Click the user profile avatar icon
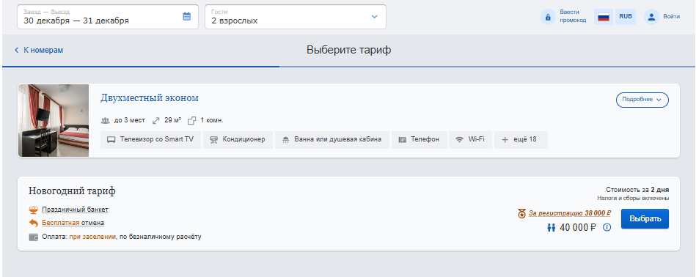Image resolution: width=696 pixels, height=277 pixels. click(x=651, y=17)
